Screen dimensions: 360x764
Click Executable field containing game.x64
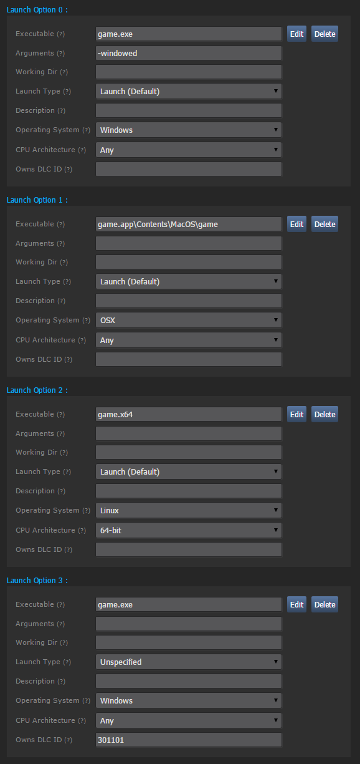189,414
